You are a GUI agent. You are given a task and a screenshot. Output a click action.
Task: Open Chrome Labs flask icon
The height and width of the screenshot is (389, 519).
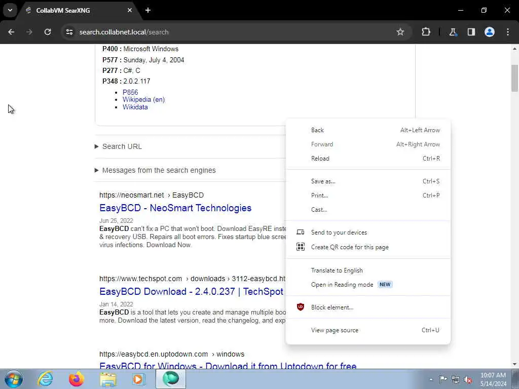453,32
